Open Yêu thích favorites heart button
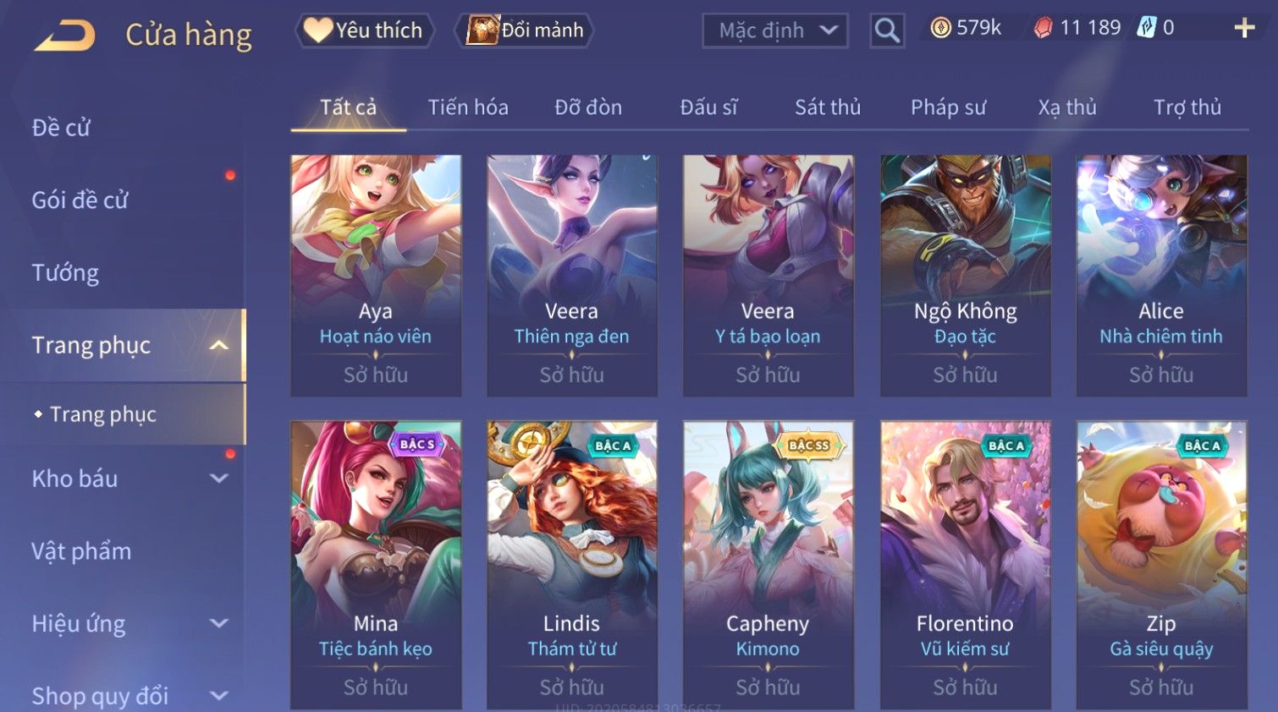 click(365, 30)
